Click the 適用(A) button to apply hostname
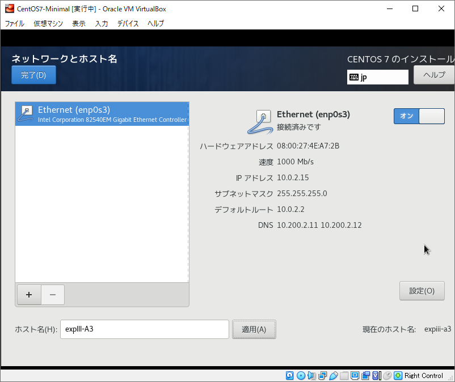Image resolution: width=455 pixels, height=382 pixels. 254,329
